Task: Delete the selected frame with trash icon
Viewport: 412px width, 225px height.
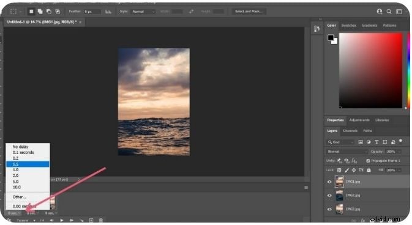Action: [100, 220]
